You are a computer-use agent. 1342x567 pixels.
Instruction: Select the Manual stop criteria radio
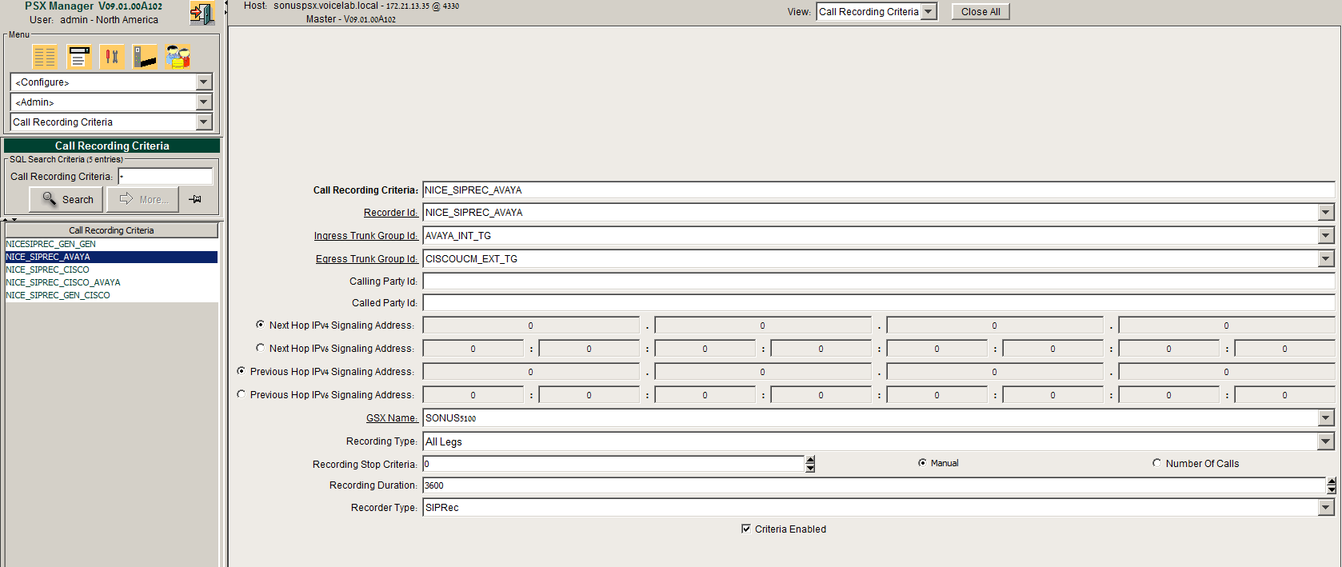[x=922, y=463]
